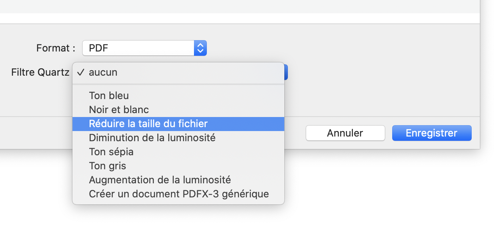504x227 pixels.
Task: Click the Enregistrer button
Action: point(432,133)
